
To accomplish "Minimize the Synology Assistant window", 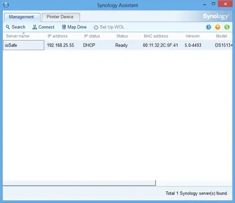I will pyautogui.click(x=204, y=4).
